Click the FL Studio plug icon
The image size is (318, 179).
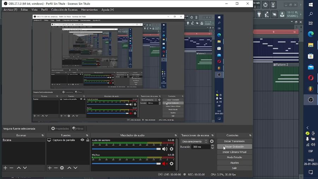(259, 14)
